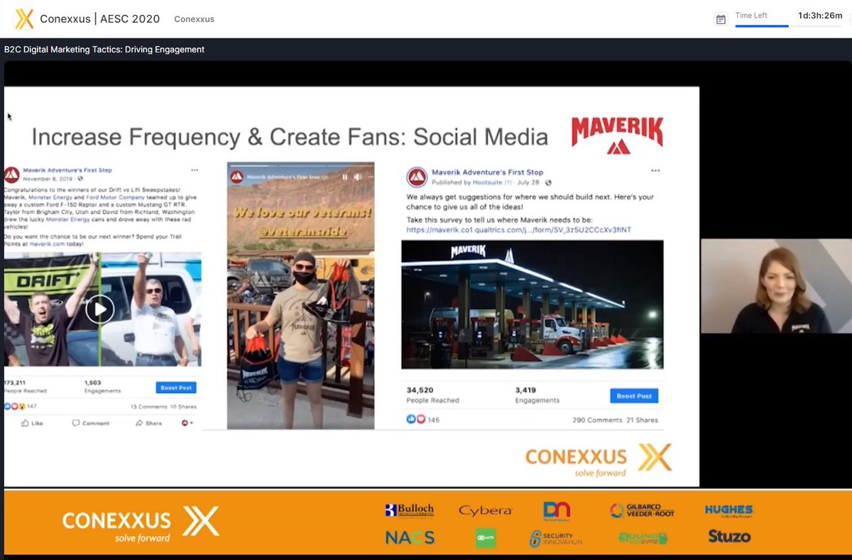The height and width of the screenshot is (560, 852).
Task: Click the 290 Comments count
Action: point(597,420)
